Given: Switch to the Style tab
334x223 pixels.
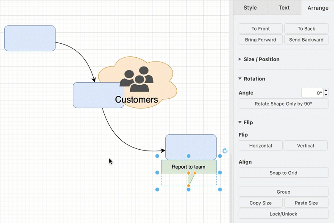Looking at the screenshot, I should click(x=250, y=8).
